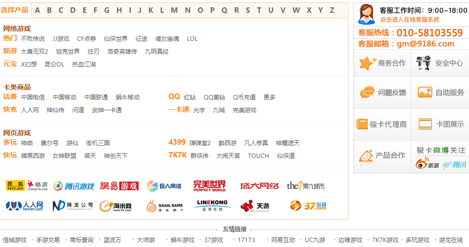
Task: Click the 蜗牛移动 link
Action: [127, 97]
